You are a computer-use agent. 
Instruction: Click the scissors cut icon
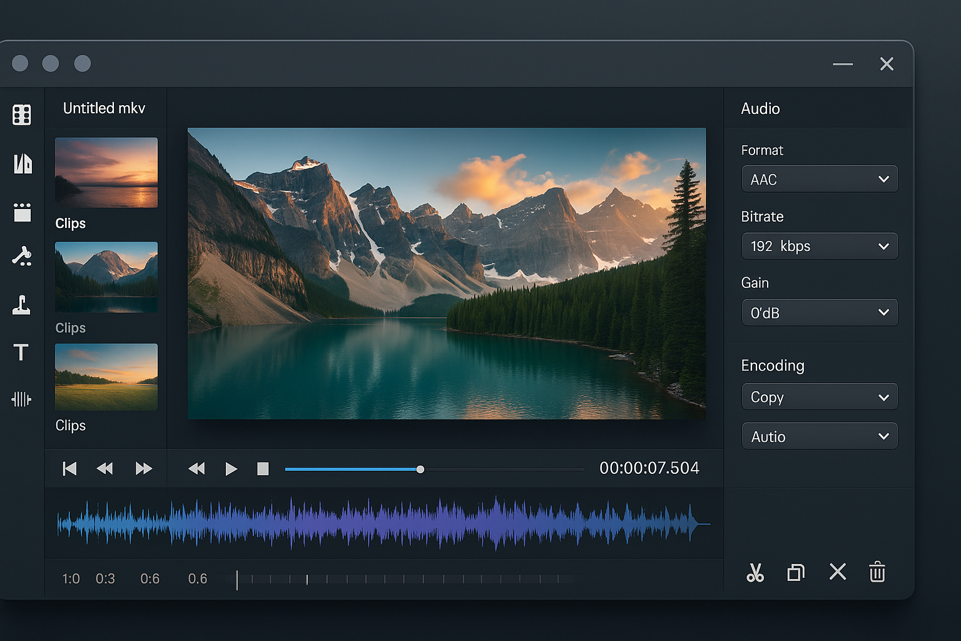coord(755,572)
